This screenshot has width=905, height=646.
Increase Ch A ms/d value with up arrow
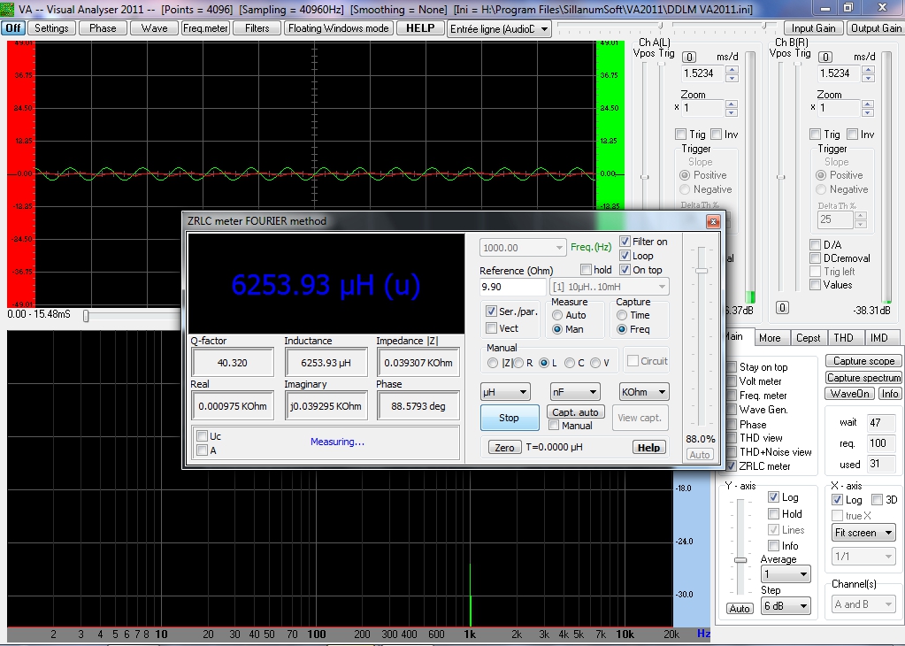(x=732, y=69)
